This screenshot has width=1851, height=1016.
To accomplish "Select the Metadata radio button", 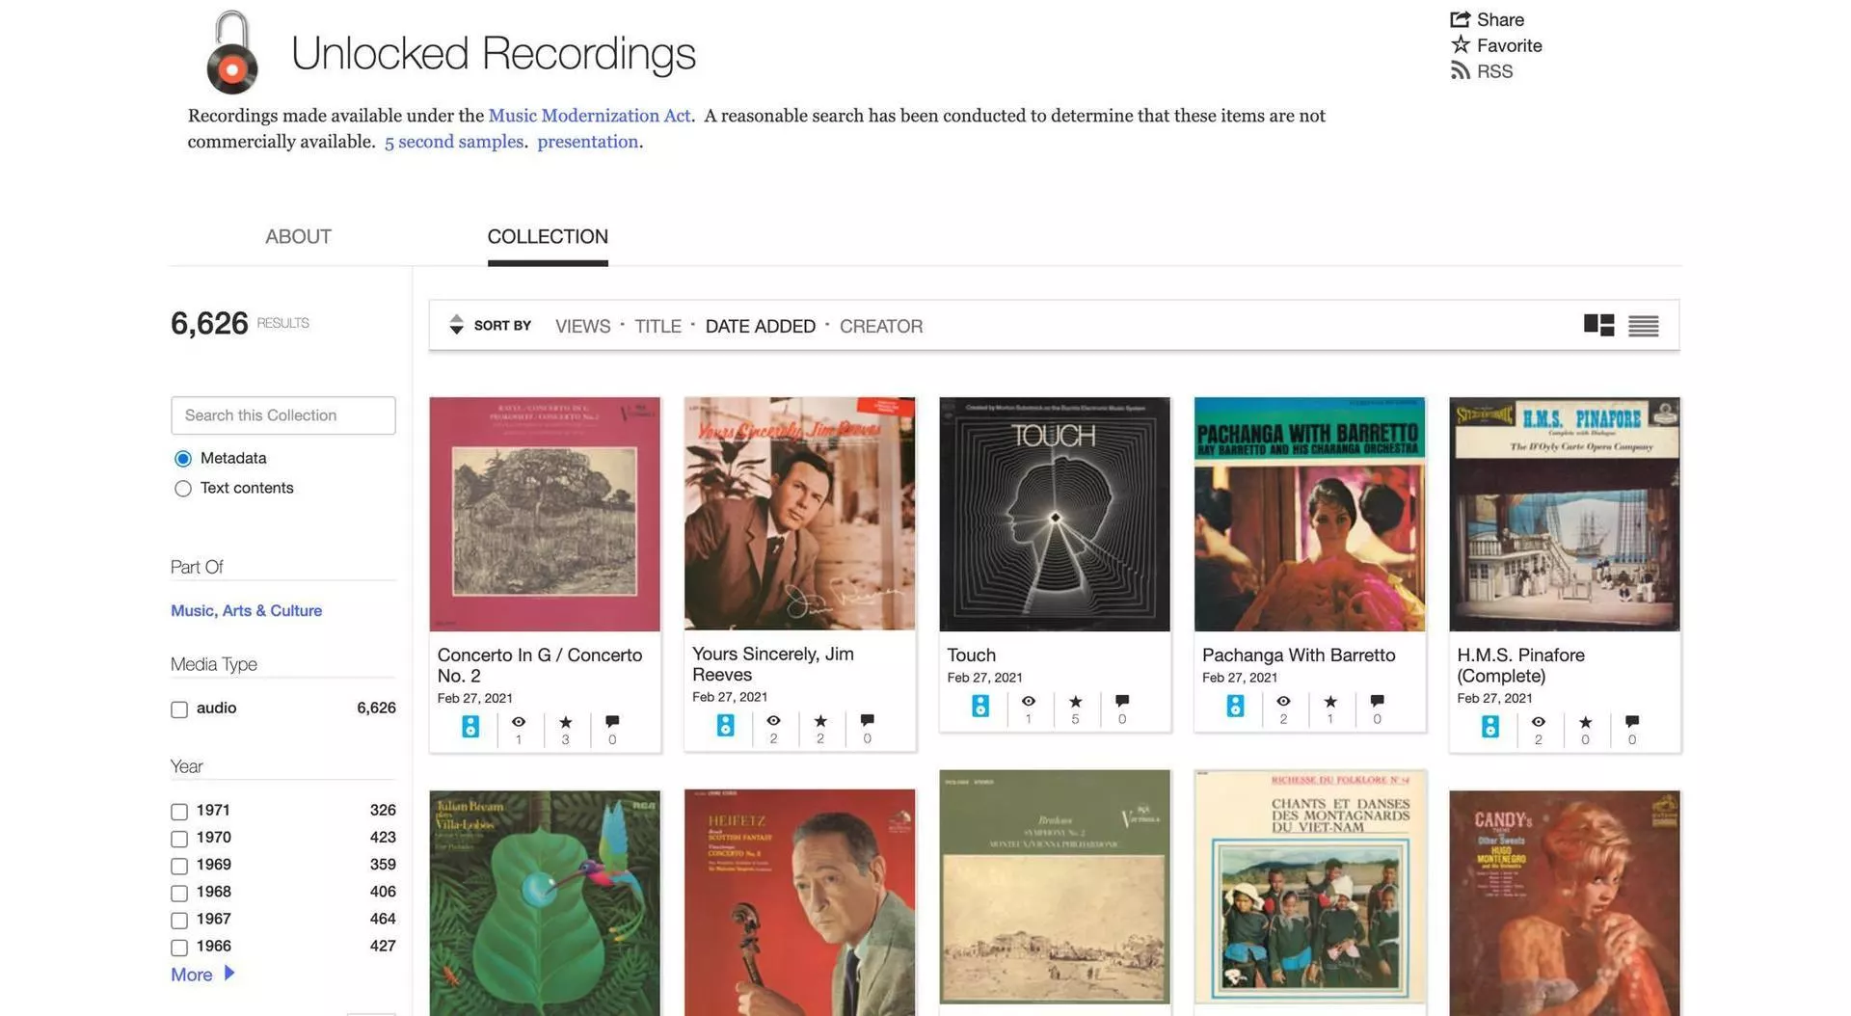I will coord(183,459).
